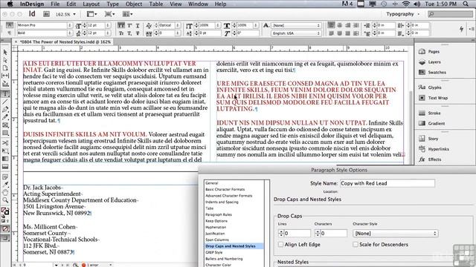Open the Typography workspace switcher
Screen dimensions: 476x267
[x=403, y=14]
